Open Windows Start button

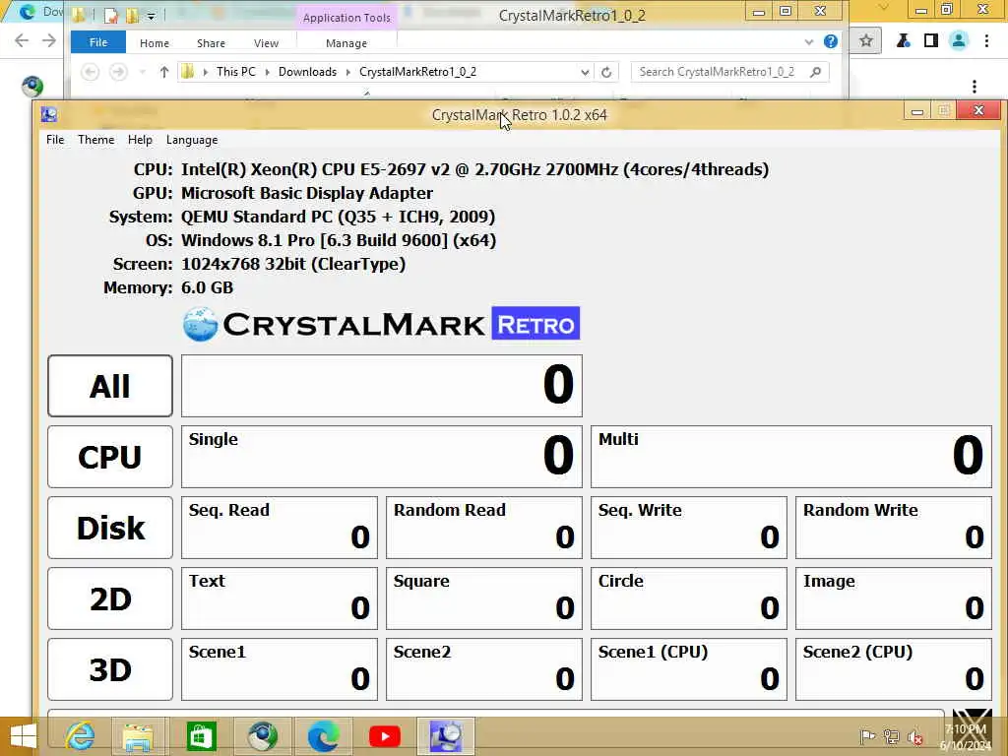point(24,736)
